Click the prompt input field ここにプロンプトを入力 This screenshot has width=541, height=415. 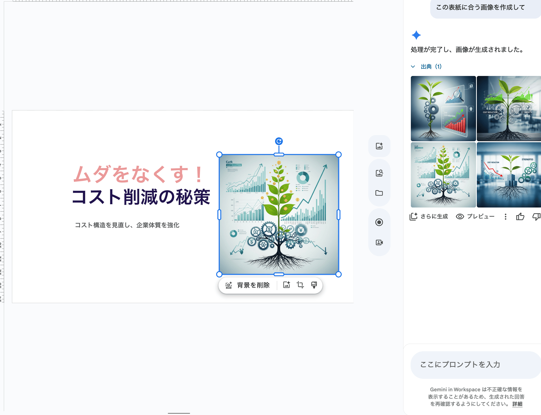474,365
